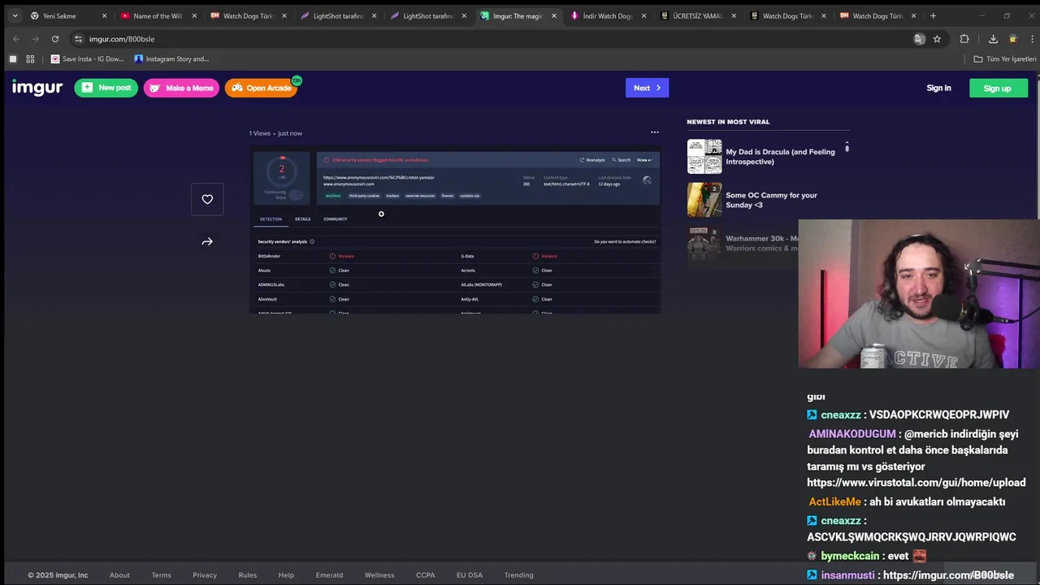The image size is (1040, 585).
Task: Open the post options three-dots menu
Action: click(x=655, y=132)
